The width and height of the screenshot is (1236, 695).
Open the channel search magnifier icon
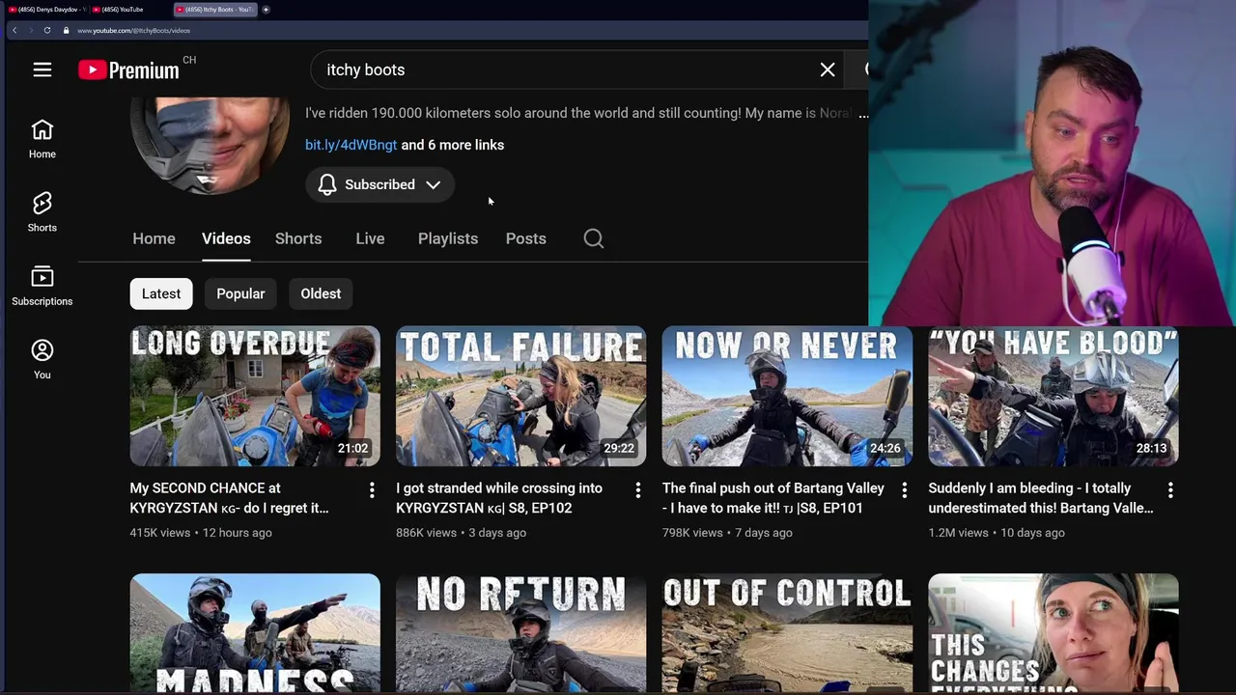(594, 238)
